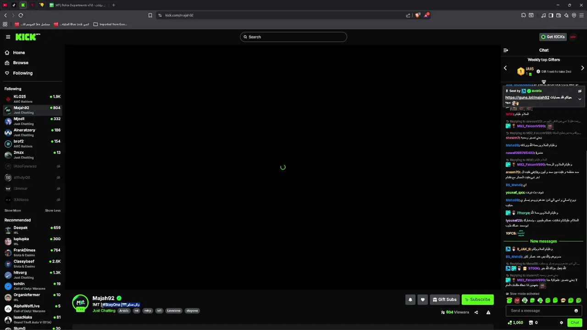Image resolution: width=587 pixels, height=330 pixels.
Task: Click the share stream icon
Action: click(x=476, y=313)
